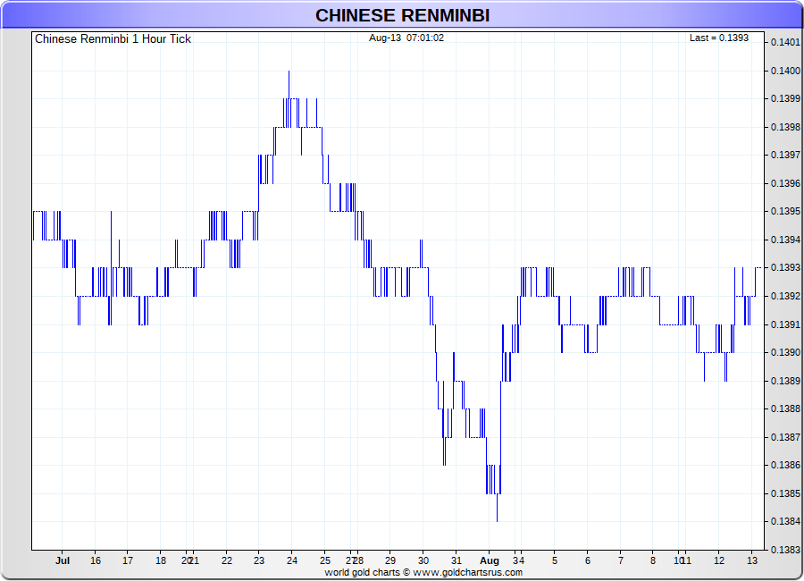Click the 17 date axis label
Viewport: 804px width, 581px height.
click(128, 560)
